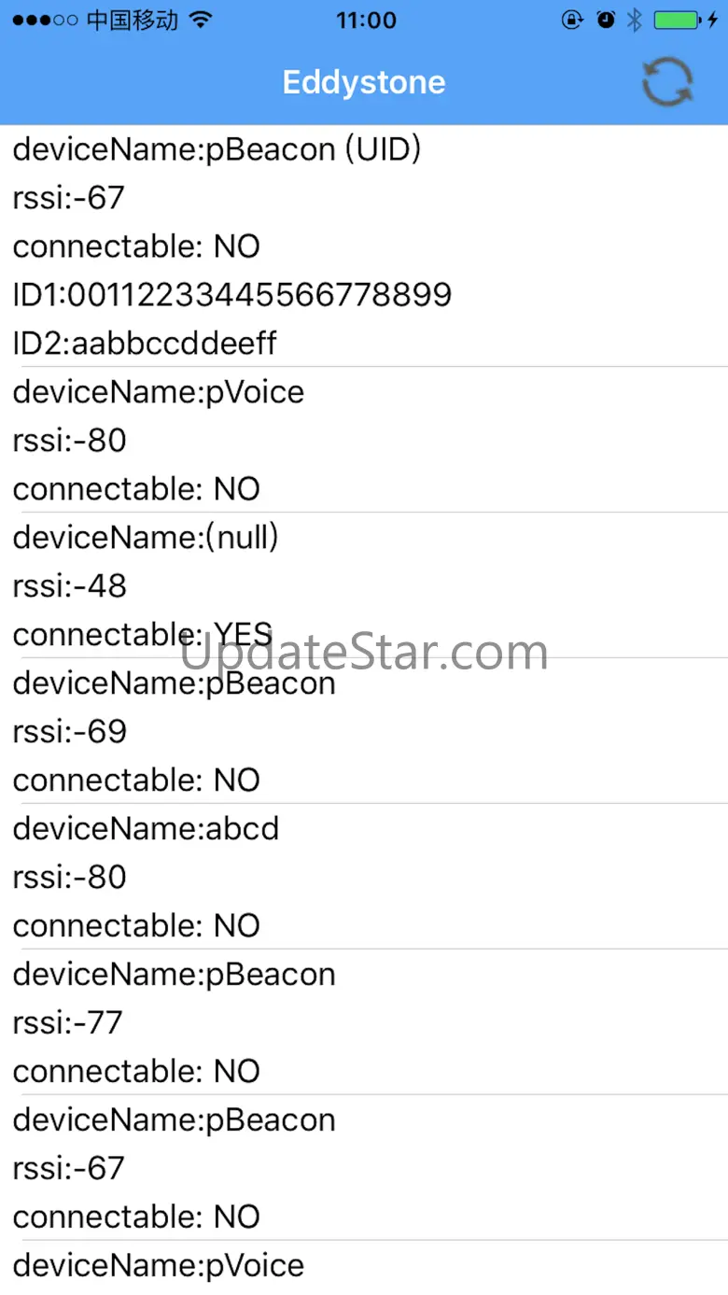
Task: Tap the rssi:-77 line
Action: [68, 1023]
